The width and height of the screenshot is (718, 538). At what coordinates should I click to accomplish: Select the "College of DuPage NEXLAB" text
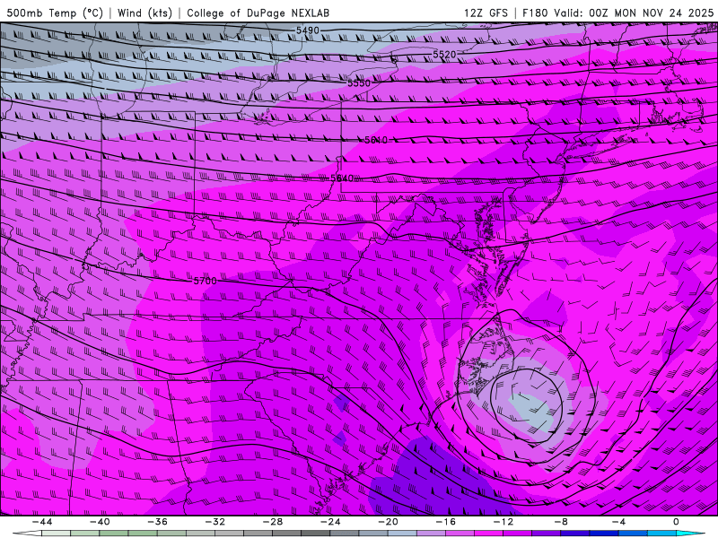pos(258,13)
